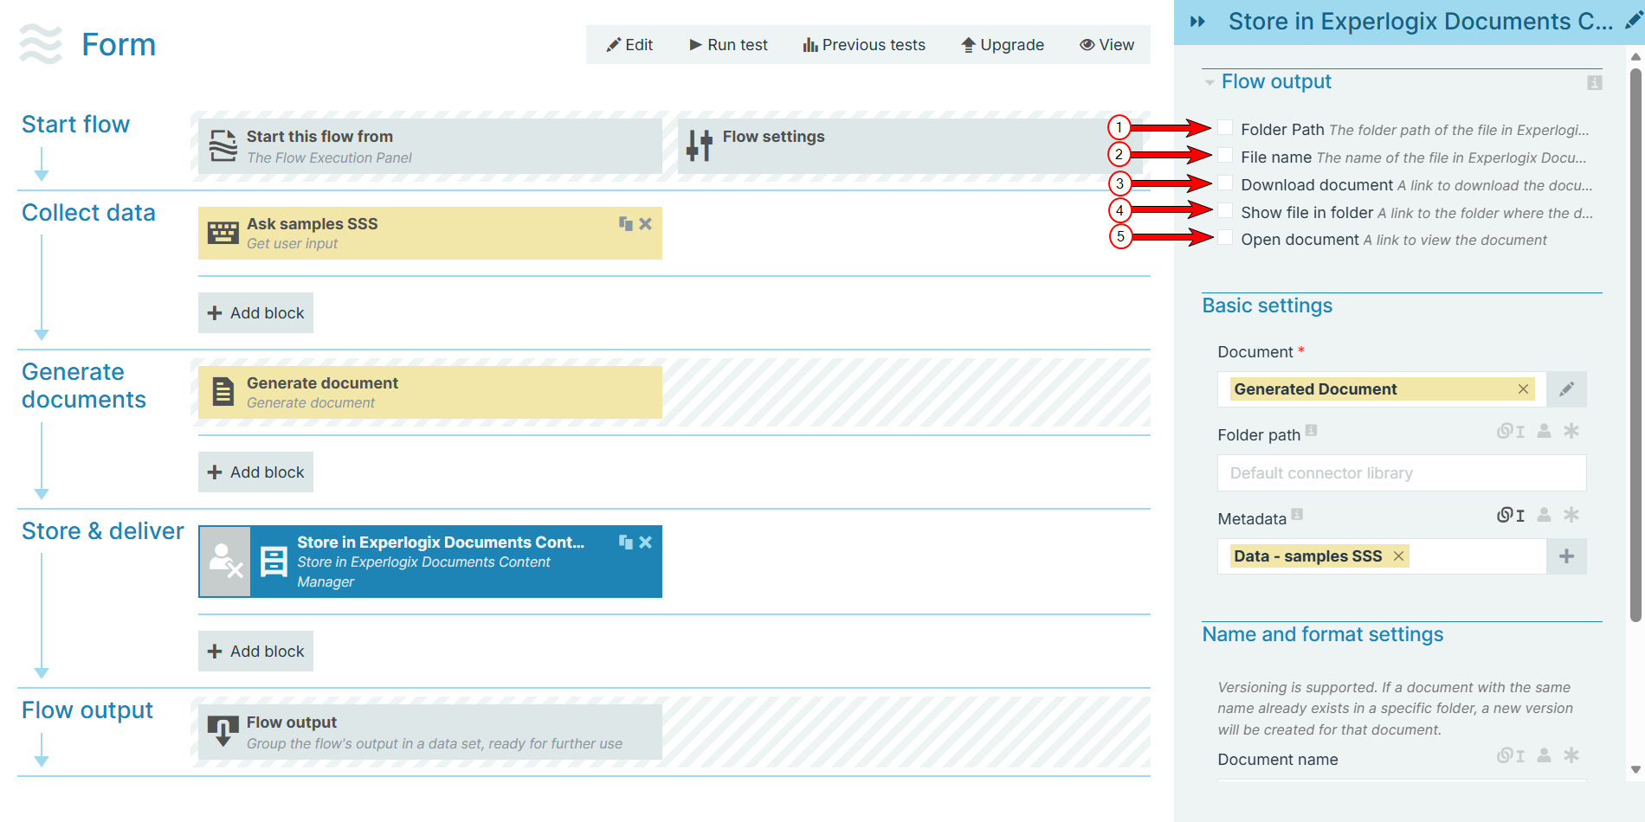1645x822 pixels.
Task: Remove the Ask samples SSS block
Action: [x=646, y=223]
